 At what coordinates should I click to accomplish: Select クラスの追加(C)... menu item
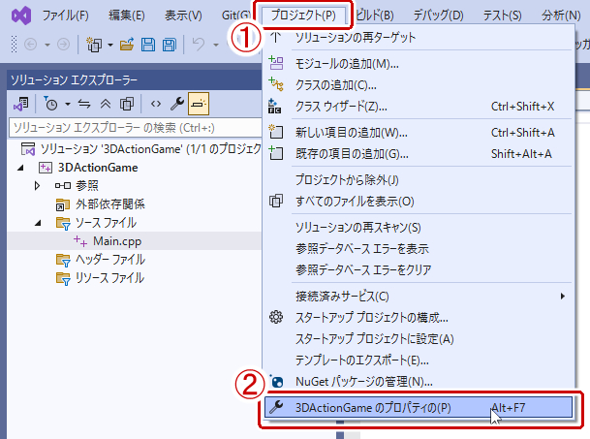point(418,85)
